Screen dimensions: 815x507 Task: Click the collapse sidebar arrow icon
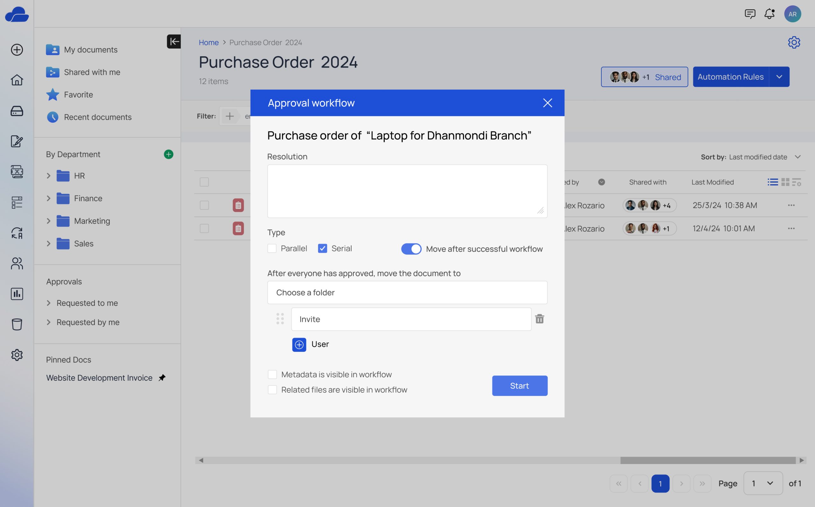[174, 42]
